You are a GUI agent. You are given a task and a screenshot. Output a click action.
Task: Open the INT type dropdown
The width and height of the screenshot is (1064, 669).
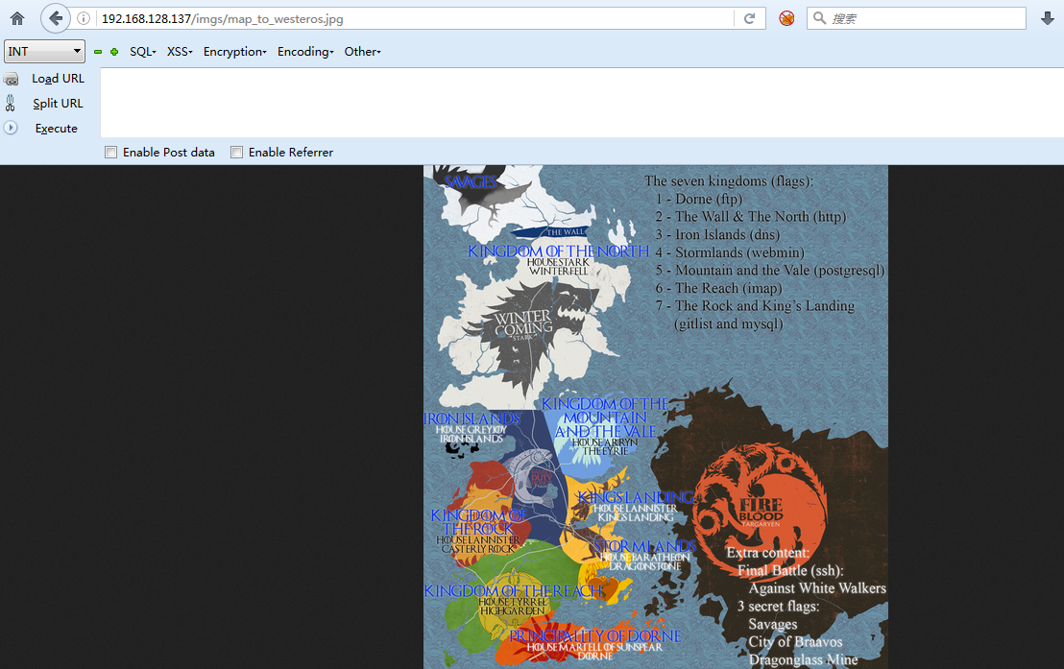[45, 52]
